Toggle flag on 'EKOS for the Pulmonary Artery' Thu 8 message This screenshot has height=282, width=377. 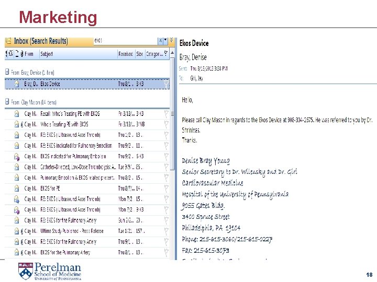pyautogui.click(x=166, y=253)
